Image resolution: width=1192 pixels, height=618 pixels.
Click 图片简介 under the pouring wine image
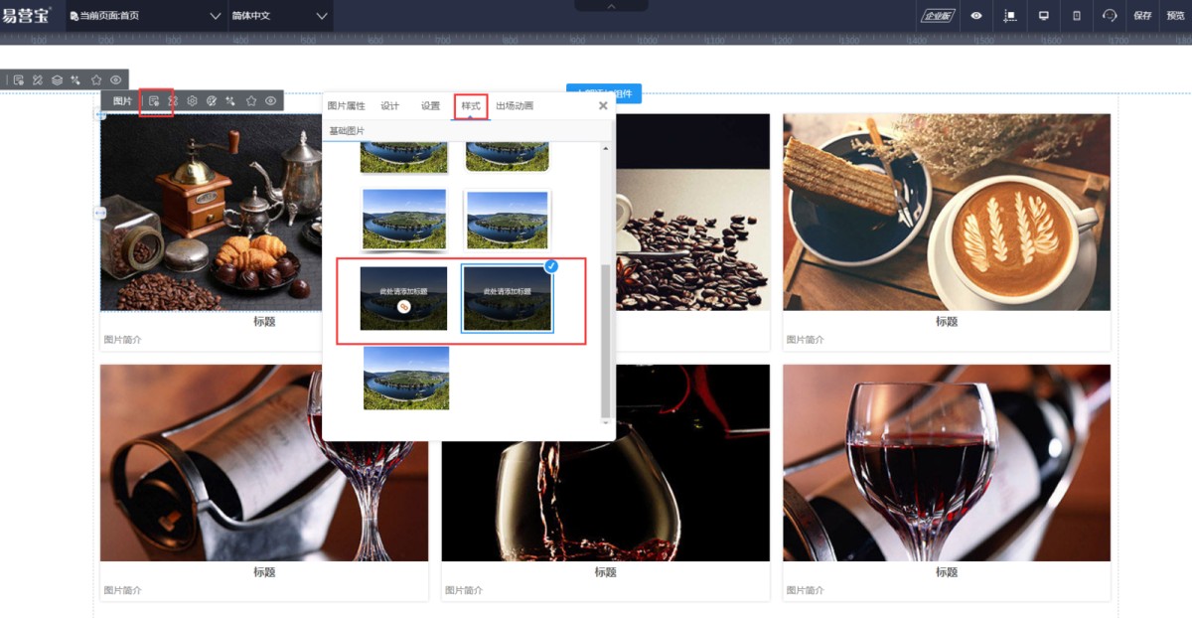[x=464, y=590]
